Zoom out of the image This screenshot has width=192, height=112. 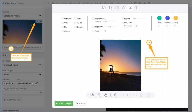click(x=99, y=95)
